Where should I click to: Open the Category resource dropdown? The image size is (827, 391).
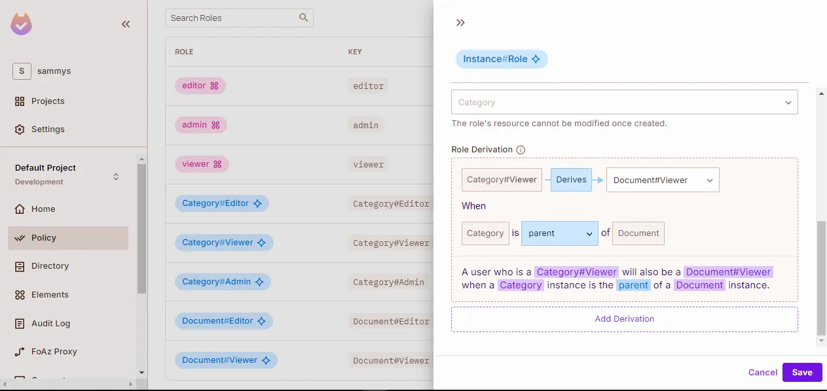[x=624, y=103]
